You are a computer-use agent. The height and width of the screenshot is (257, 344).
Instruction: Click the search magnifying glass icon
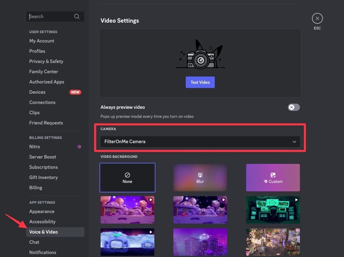tap(77, 16)
